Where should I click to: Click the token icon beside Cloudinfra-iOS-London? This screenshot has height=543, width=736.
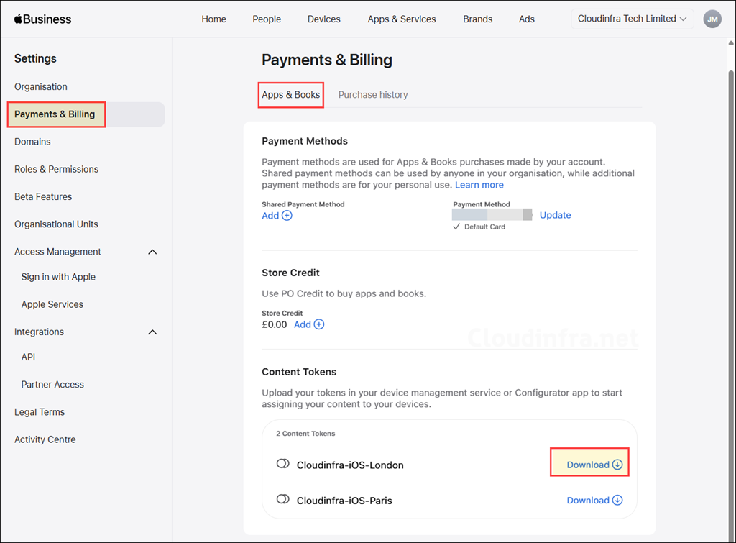(282, 464)
